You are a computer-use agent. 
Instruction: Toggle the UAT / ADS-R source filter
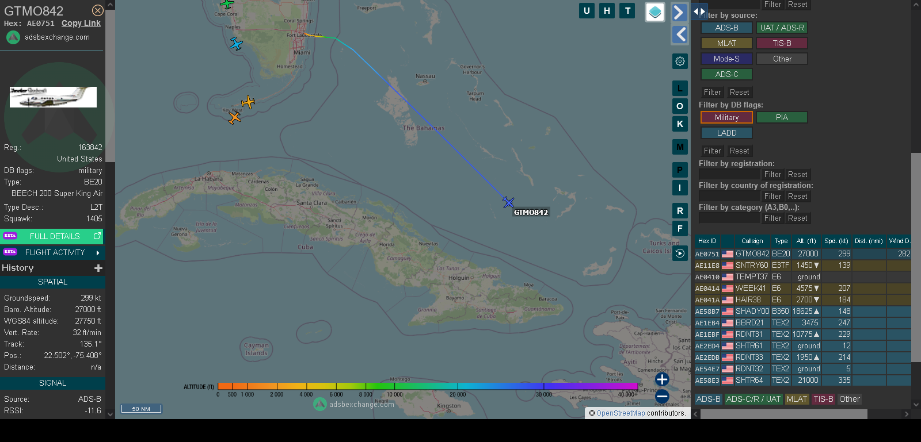pos(782,28)
